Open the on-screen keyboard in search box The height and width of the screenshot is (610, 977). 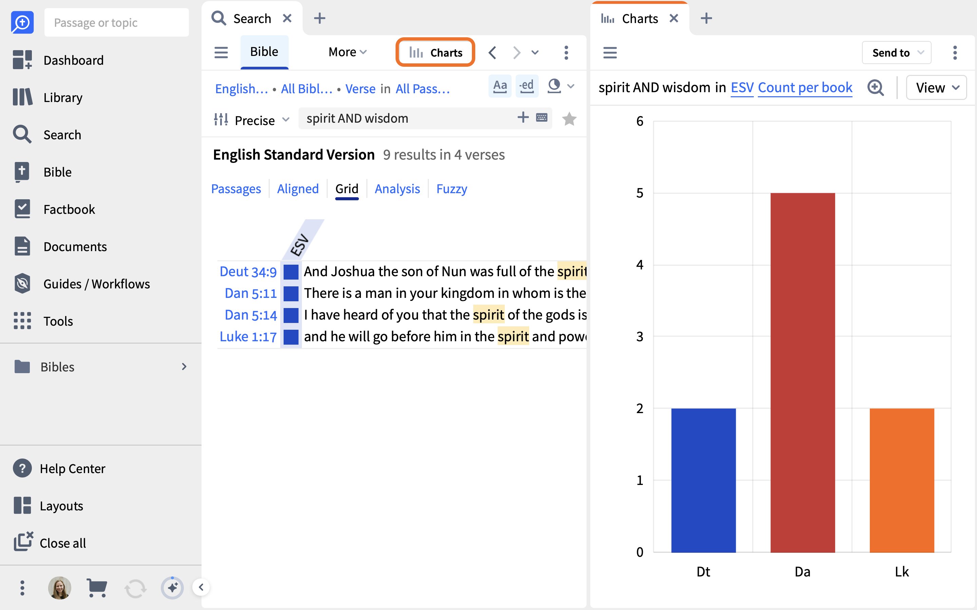point(541,117)
